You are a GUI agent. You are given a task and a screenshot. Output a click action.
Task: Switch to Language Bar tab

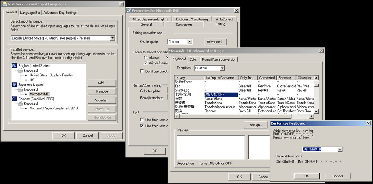click(30, 13)
